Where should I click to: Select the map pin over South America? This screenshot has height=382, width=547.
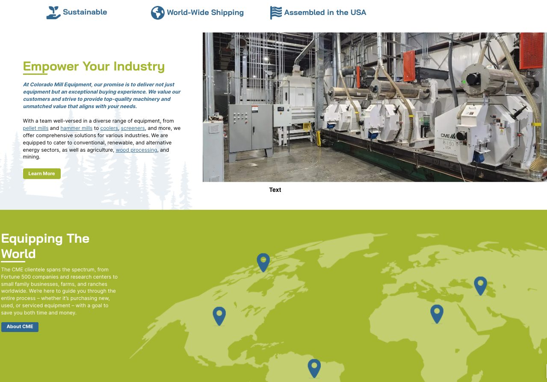[x=314, y=367]
